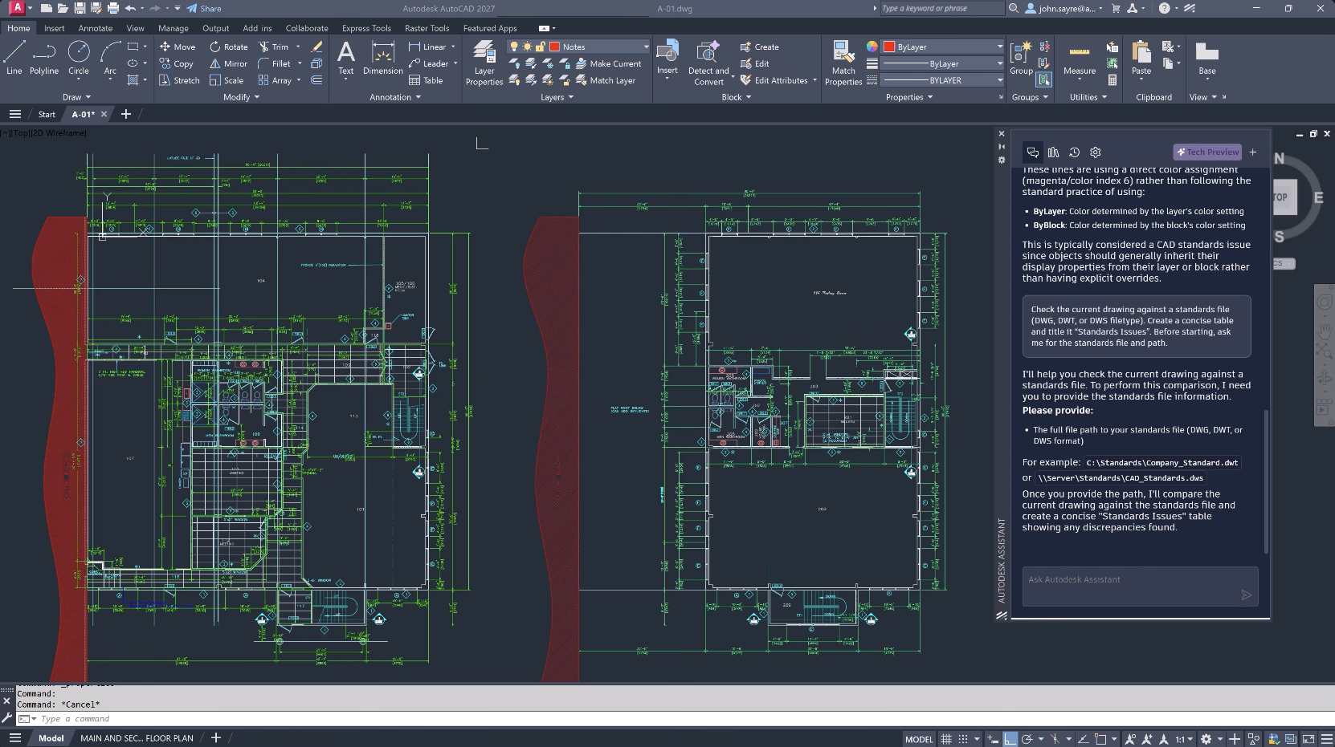Switch to the Manage tab
Image resolution: width=1335 pixels, height=747 pixels.
point(174,28)
